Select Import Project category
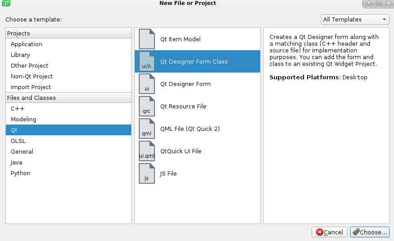This screenshot has width=394, height=241. click(69, 87)
